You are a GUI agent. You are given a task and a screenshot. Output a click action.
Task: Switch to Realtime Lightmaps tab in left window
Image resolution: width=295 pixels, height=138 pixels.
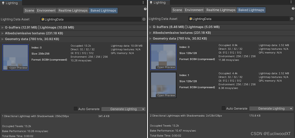click(73, 11)
